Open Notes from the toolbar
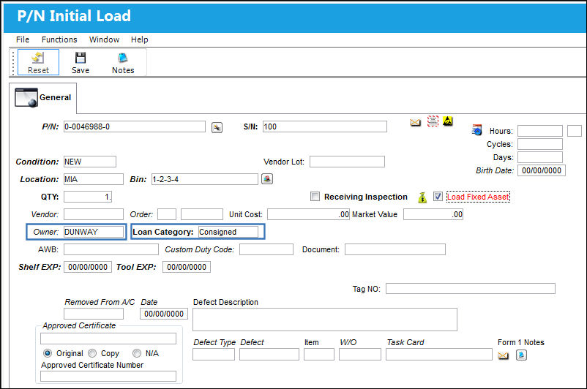Screen dimensions: 587x389 (x=123, y=62)
